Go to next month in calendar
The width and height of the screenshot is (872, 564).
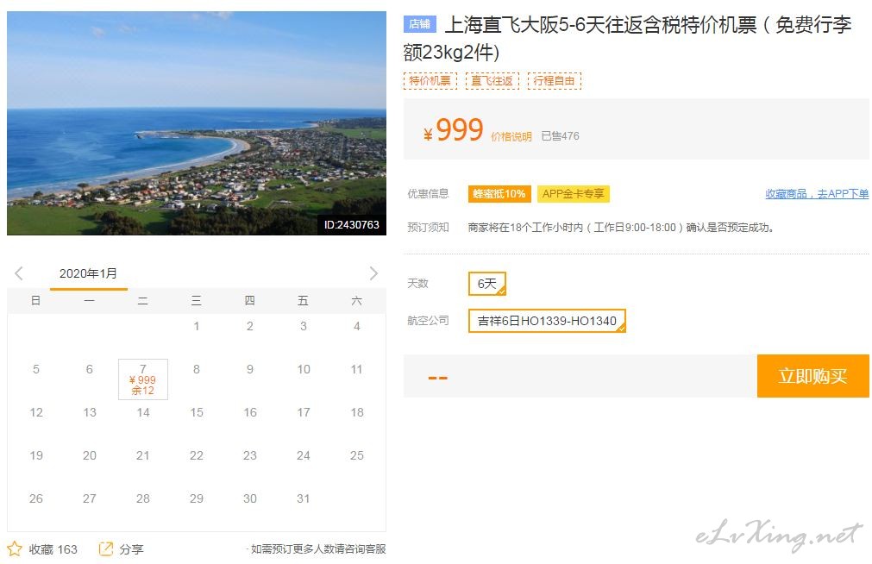373,273
